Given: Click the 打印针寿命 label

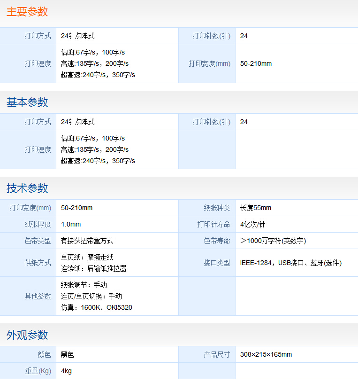Looking at the screenshot, I should click(x=213, y=224).
